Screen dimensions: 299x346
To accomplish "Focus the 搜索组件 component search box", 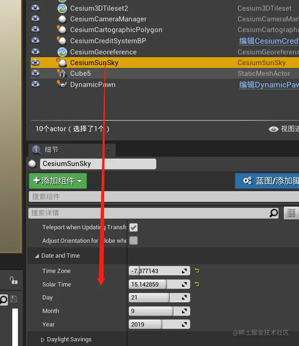I will click(164, 197).
